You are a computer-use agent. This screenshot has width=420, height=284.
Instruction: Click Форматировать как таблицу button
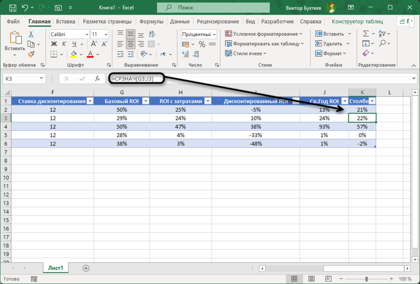click(x=264, y=44)
